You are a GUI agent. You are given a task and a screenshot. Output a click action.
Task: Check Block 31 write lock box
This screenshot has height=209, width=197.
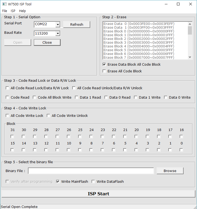click(x=12, y=136)
